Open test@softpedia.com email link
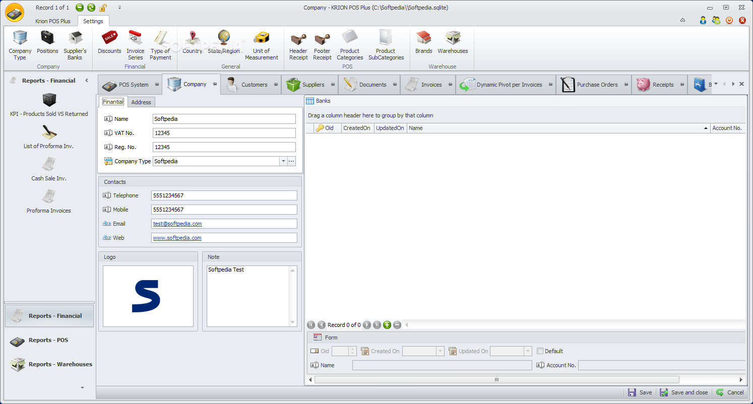The image size is (753, 404). tap(177, 224)
